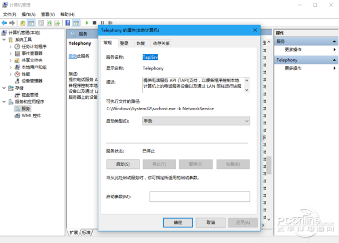Expand the 事件查看器 node arrow
This screenshot has width=339, height=243.
(10, 53)
